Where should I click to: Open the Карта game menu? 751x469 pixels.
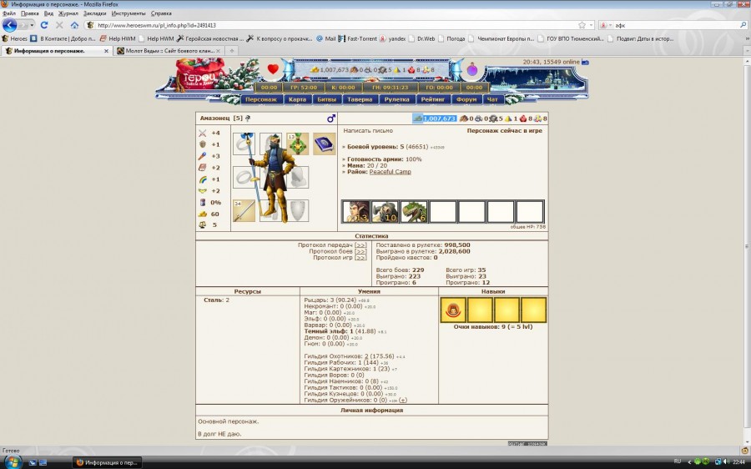(297, 99)
